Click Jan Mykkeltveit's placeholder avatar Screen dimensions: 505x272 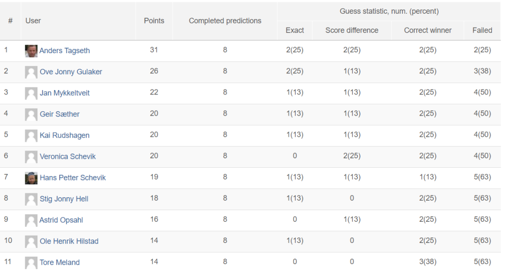click(x=31, y=93)
